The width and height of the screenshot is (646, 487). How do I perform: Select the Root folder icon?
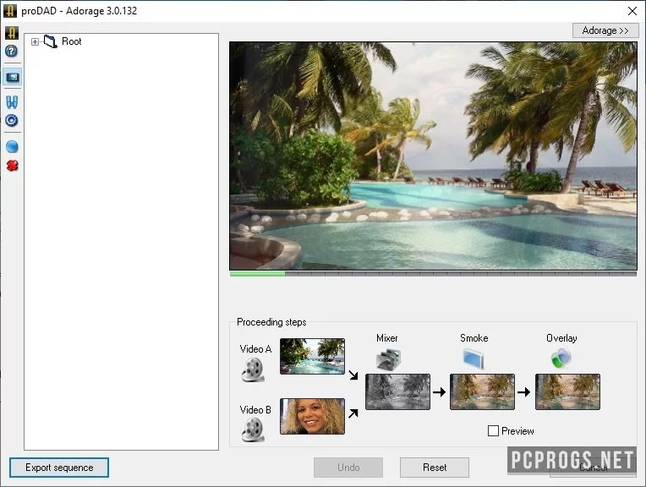coord(50,41)
